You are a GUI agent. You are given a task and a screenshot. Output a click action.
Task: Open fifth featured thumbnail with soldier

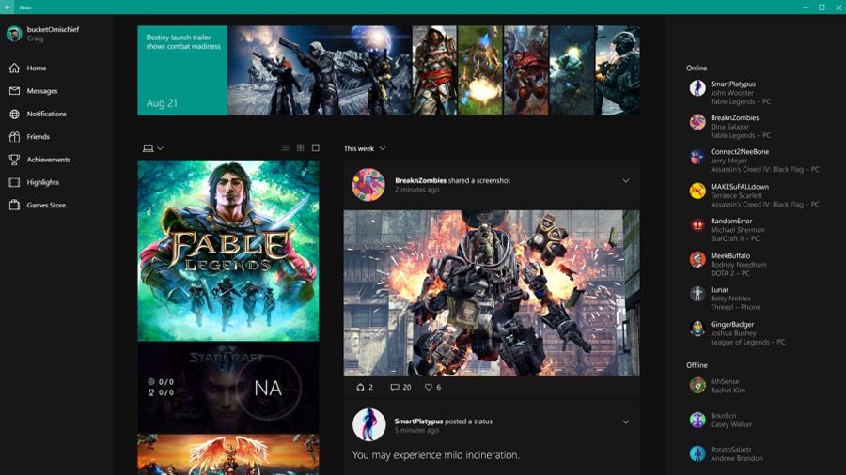pyautogui.click(x=618, y=70)
